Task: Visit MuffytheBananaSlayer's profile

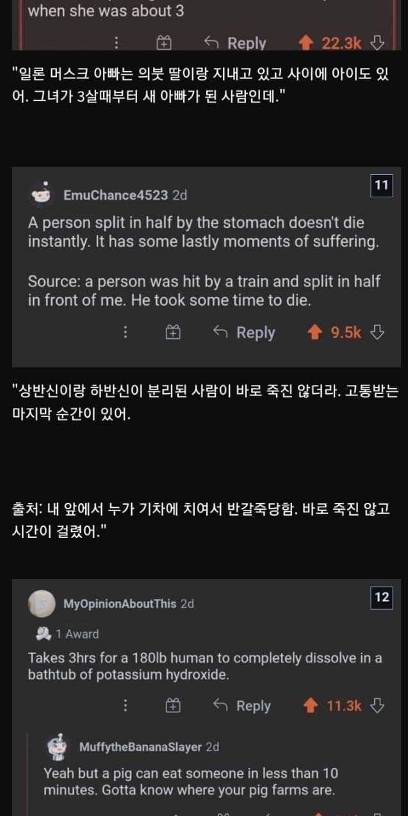Action: (140, 747)
